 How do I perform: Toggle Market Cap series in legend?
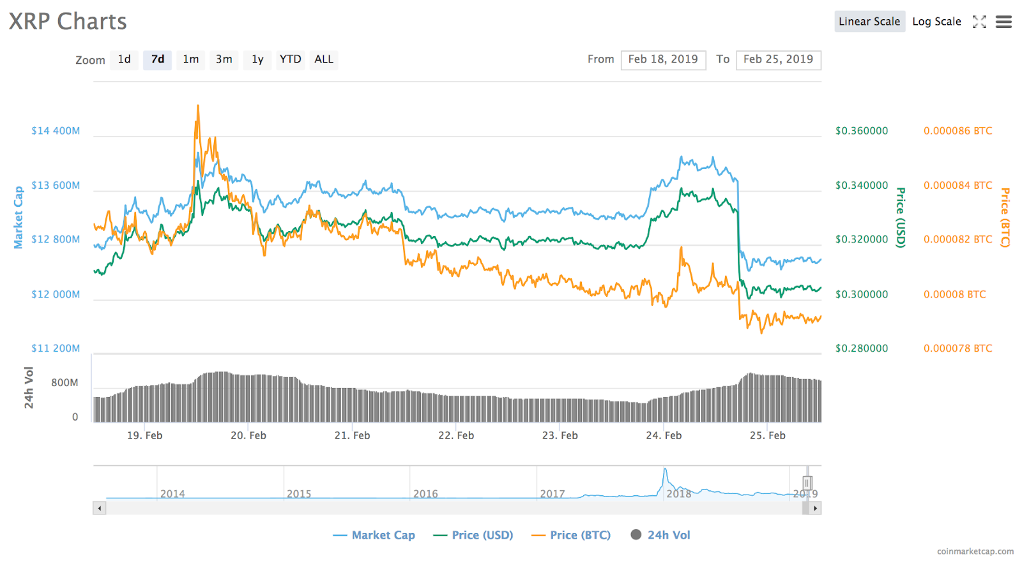pos(374,535)
